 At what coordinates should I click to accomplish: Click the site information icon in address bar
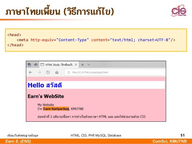tap(69, 72)
